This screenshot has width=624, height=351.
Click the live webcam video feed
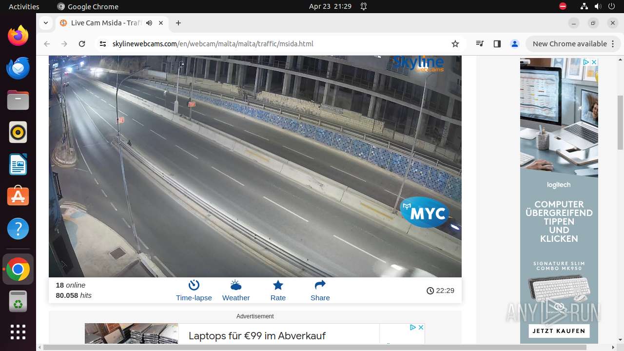point(255,166)
